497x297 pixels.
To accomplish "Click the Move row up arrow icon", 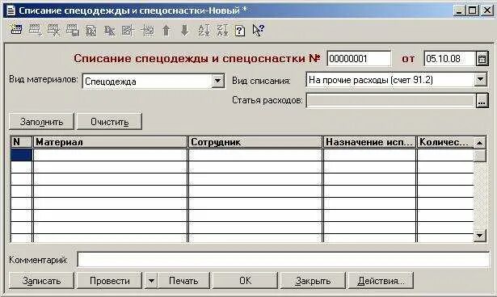I will coord(166,31).
